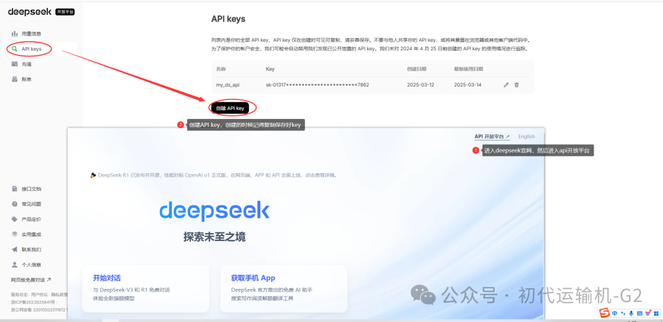The height and width of the screenshot is (322, 663).
Task: Click the Sogou S input method logo
Action: [605, 313]
